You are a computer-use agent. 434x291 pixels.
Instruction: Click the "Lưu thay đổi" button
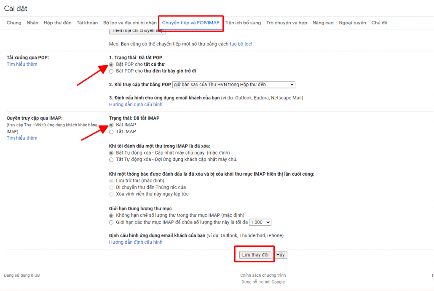point(255,255)
